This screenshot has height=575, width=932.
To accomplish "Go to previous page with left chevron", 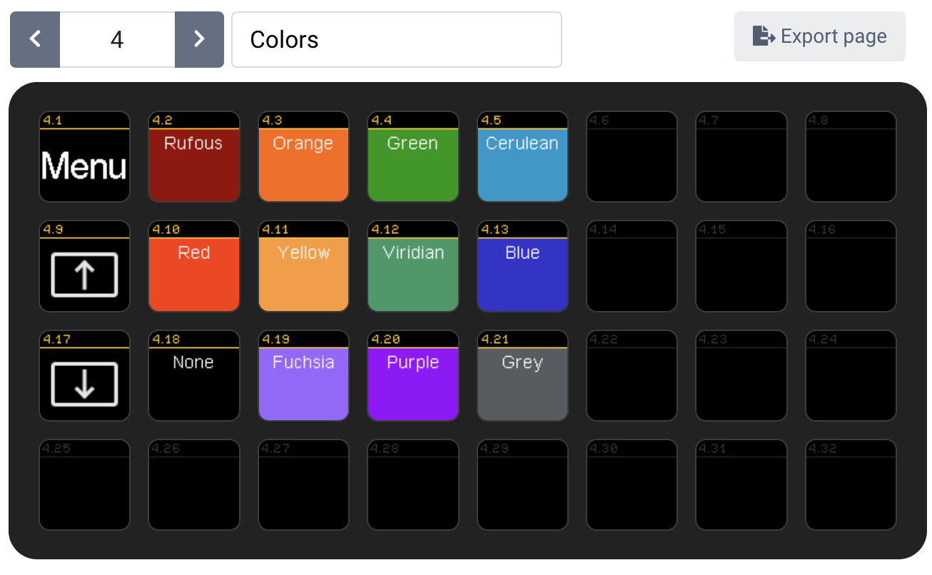I will [35, 39].
